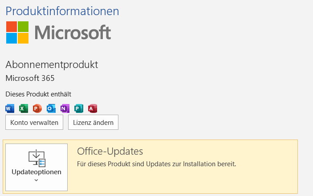Click the update download icon above Updateoptionen

pos(37,158)
